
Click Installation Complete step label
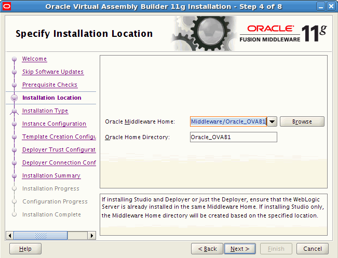[x=51, y=214]
